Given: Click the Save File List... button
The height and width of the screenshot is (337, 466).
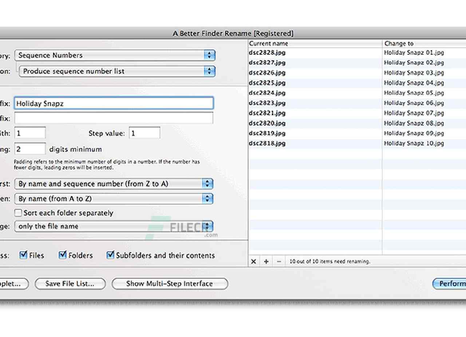Looking at the screenshot, I should (x=70, y=283).
